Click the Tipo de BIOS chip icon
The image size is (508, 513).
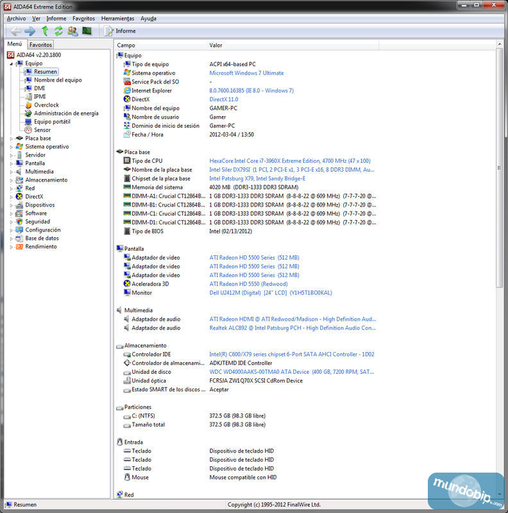[127, 231]
